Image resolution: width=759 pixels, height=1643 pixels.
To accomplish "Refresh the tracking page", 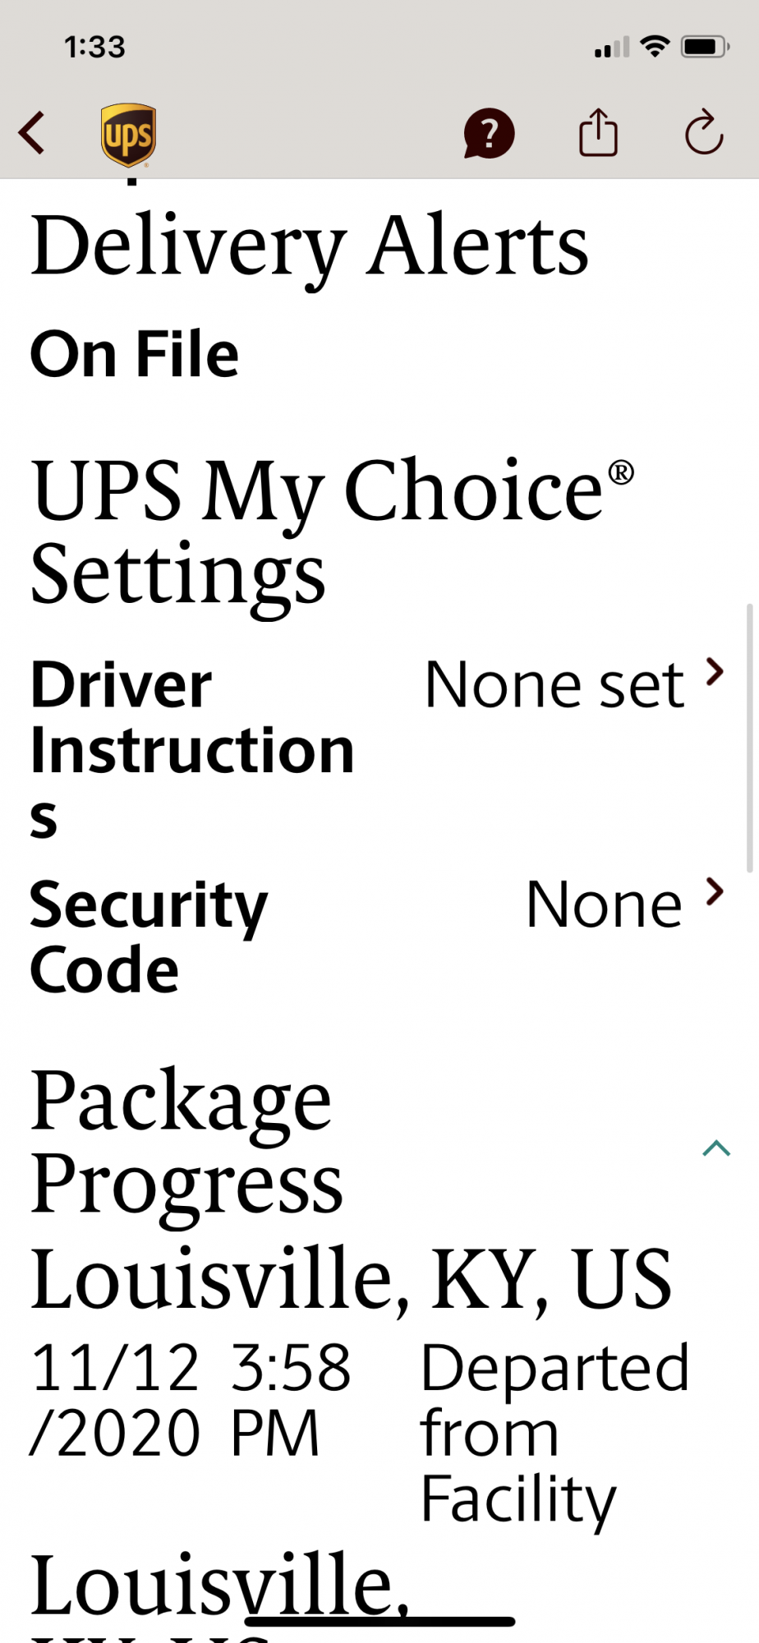I will click(x=704, y=132).
